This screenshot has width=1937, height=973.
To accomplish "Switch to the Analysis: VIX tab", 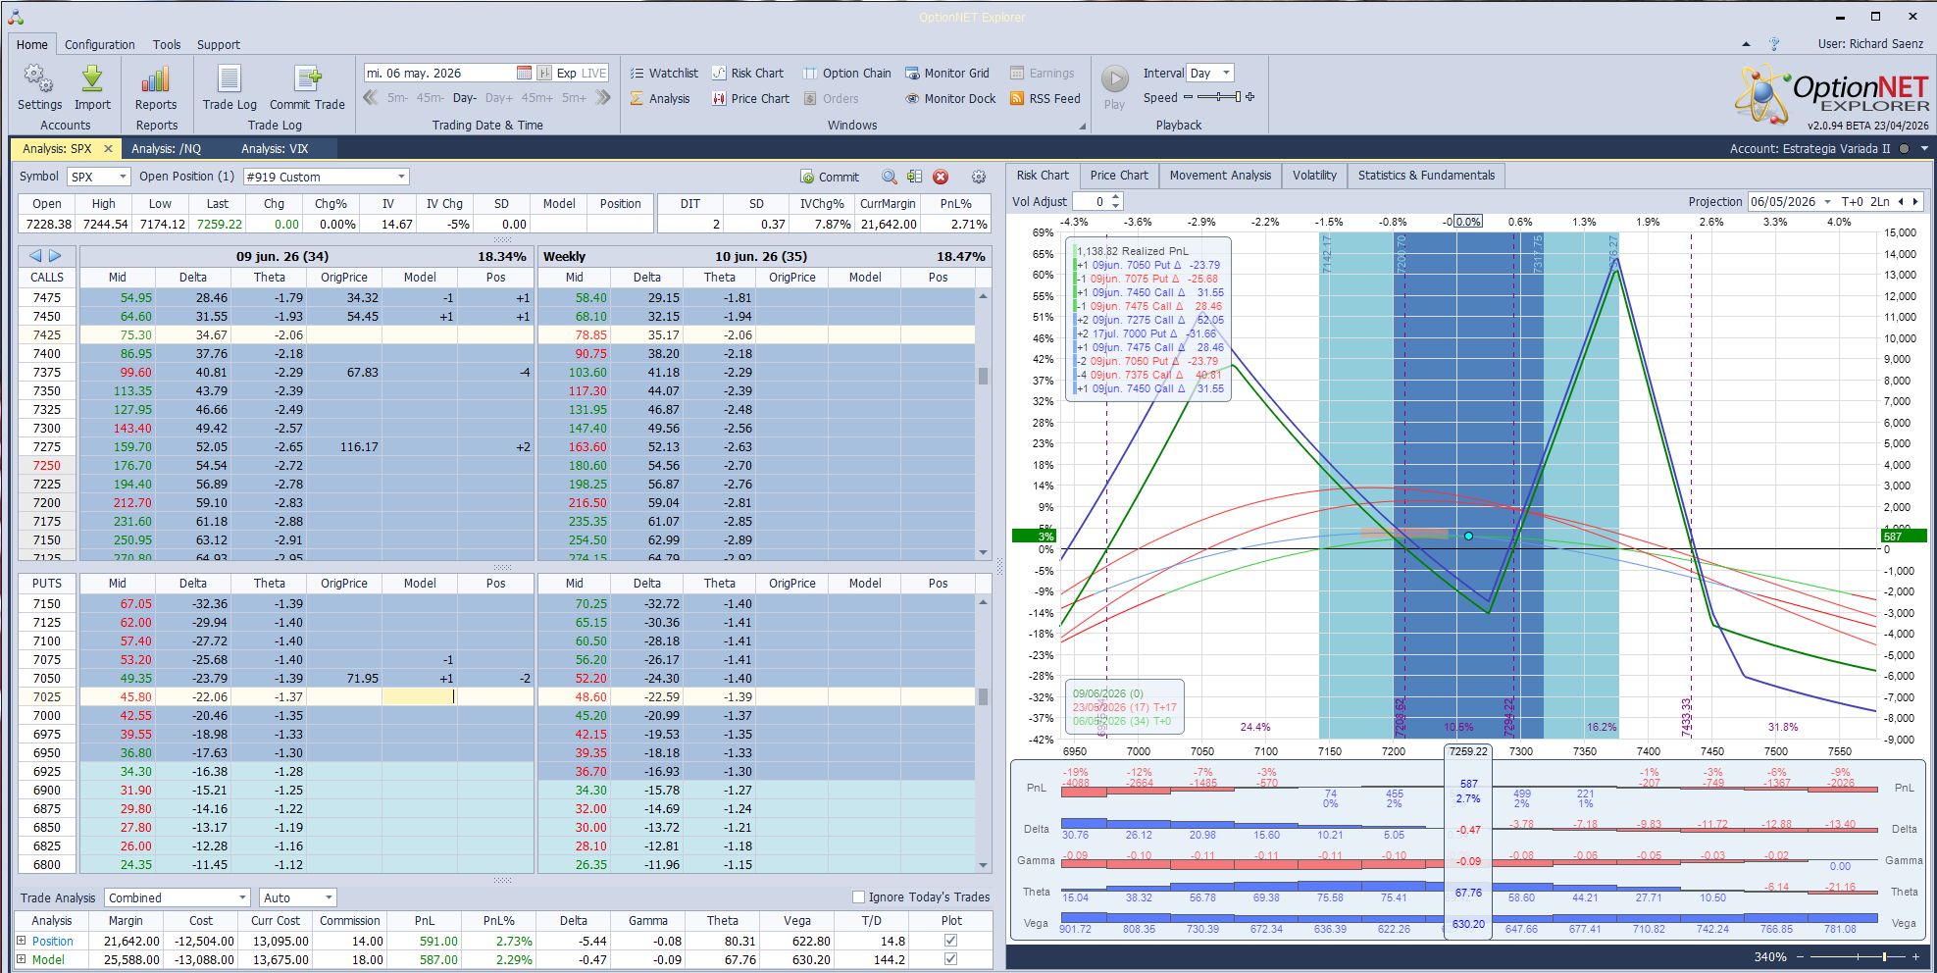I will [275, 149].
